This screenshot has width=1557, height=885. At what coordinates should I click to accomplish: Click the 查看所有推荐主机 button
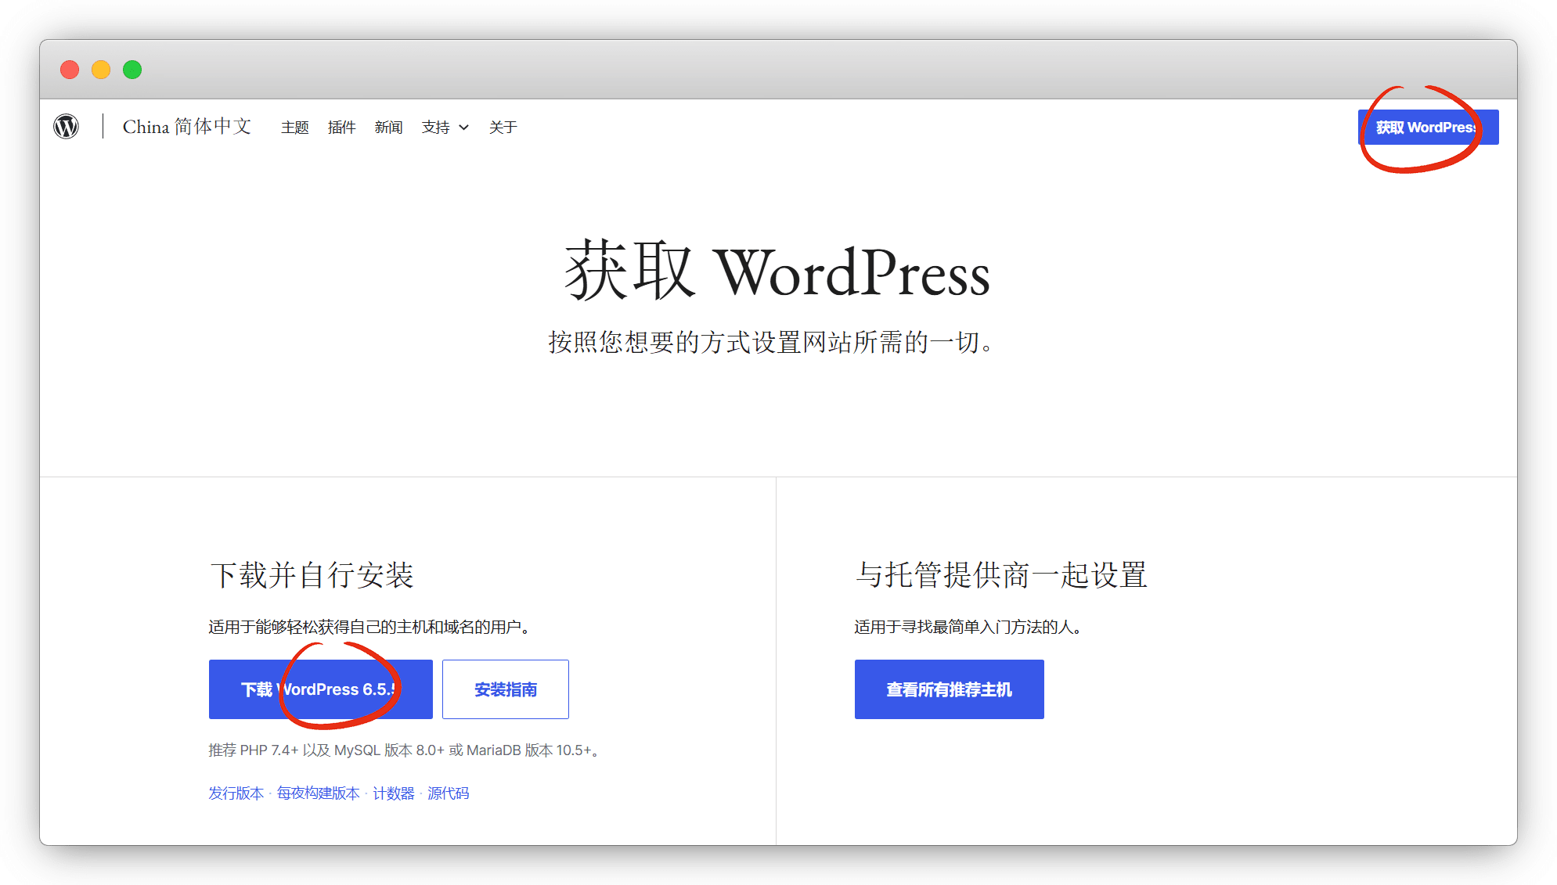point(949,689)
